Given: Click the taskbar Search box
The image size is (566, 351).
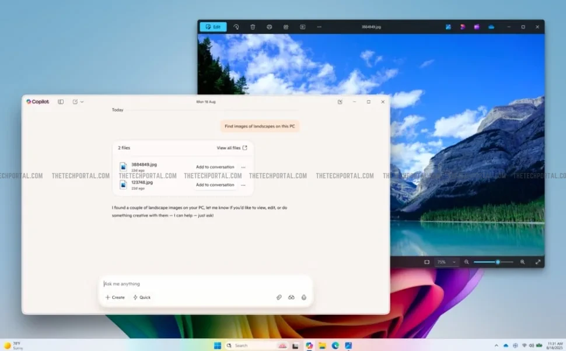Looking at the screenshot, I should tap(257, 346).
